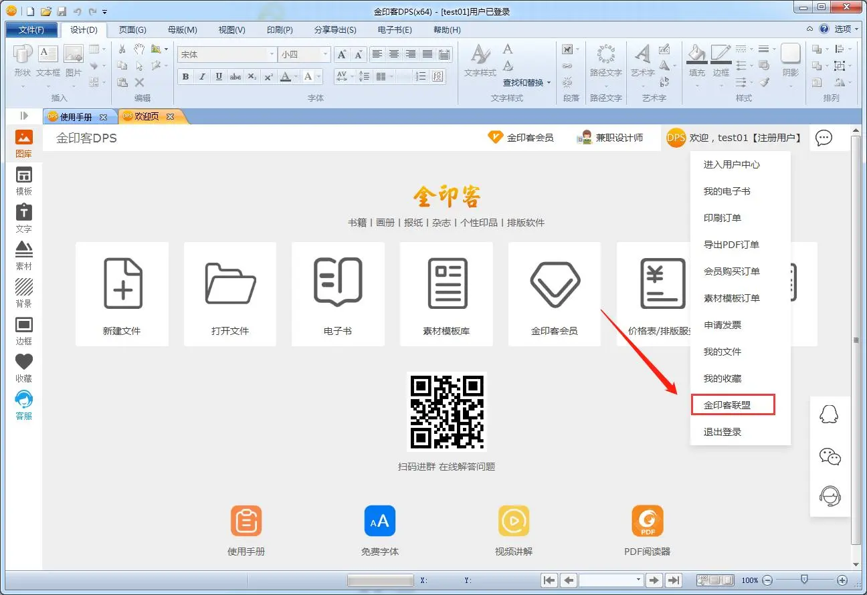
Task: Toggle bold text formatting
Action: pos(186,77)
